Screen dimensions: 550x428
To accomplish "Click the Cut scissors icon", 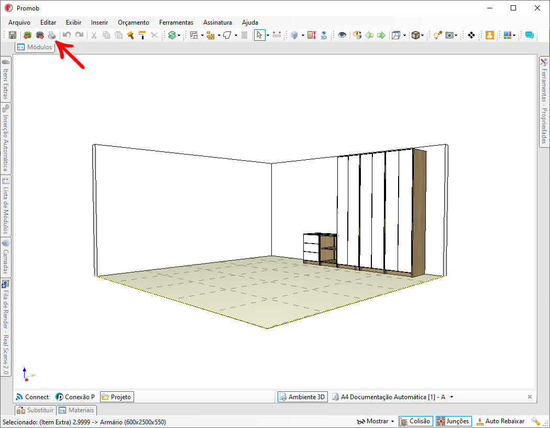I will pos(94,35).
